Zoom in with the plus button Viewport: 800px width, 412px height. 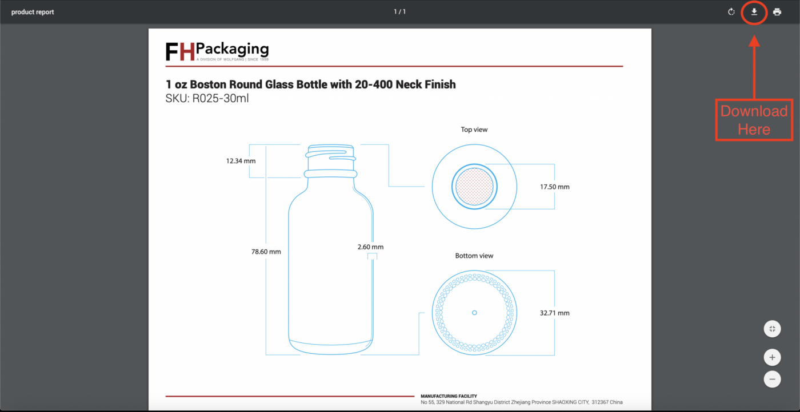(x=772, y=357)
